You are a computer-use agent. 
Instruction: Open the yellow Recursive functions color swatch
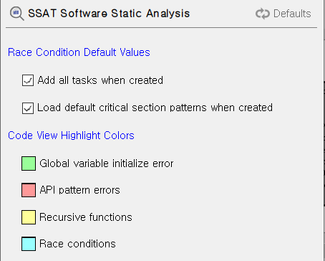click(29, 217)
